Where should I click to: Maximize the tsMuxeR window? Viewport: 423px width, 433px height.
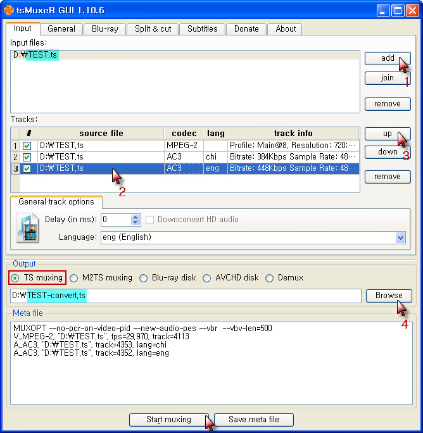(398, 11)
